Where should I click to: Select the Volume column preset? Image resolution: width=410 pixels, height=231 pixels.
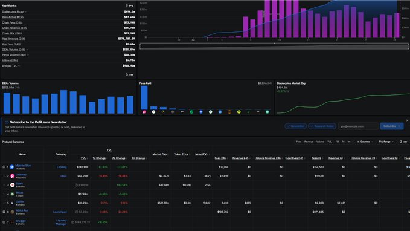(320, 142)
